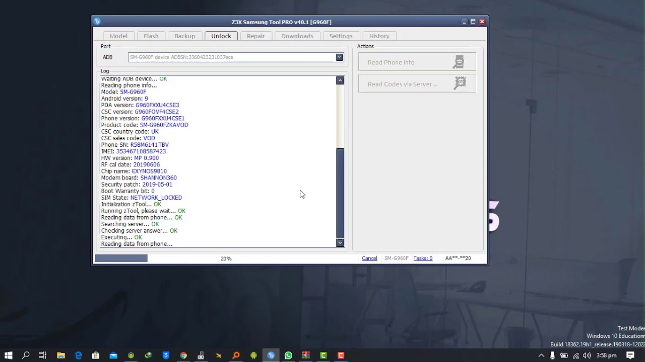
Task: Open Wi-Fi network tray icon
Action: pyautogui.click(x=576, y=355)
